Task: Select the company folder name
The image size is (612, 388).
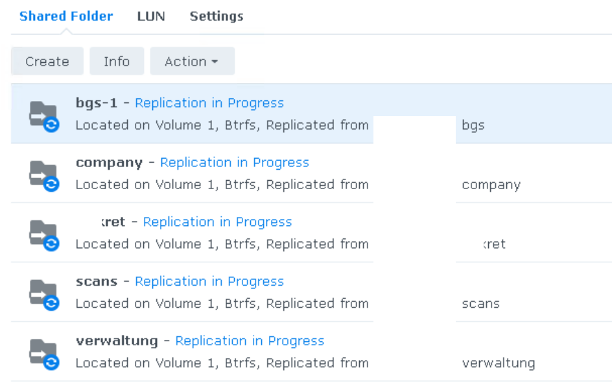Action: [x=109, y=163]
